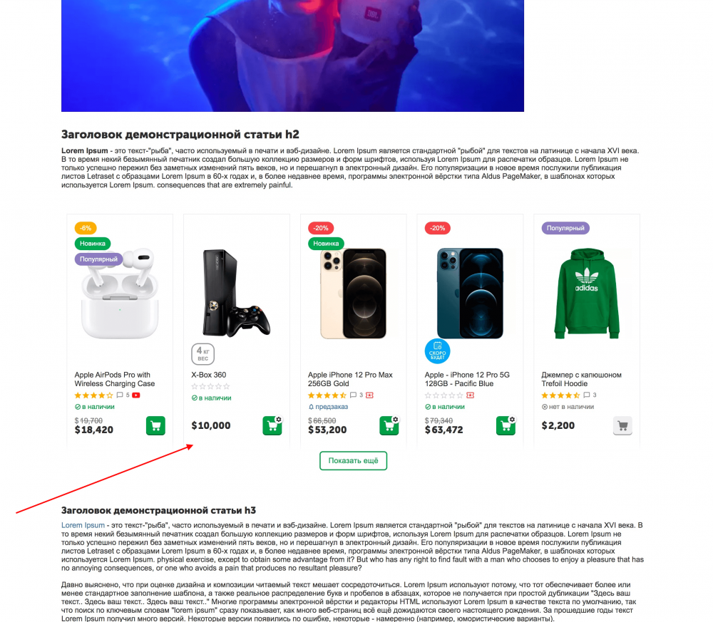The width and height of the screenshot is (713, 622).
Task: Click coupon icon on iPhone 12 Pro Max
Action: pos(369,395)
